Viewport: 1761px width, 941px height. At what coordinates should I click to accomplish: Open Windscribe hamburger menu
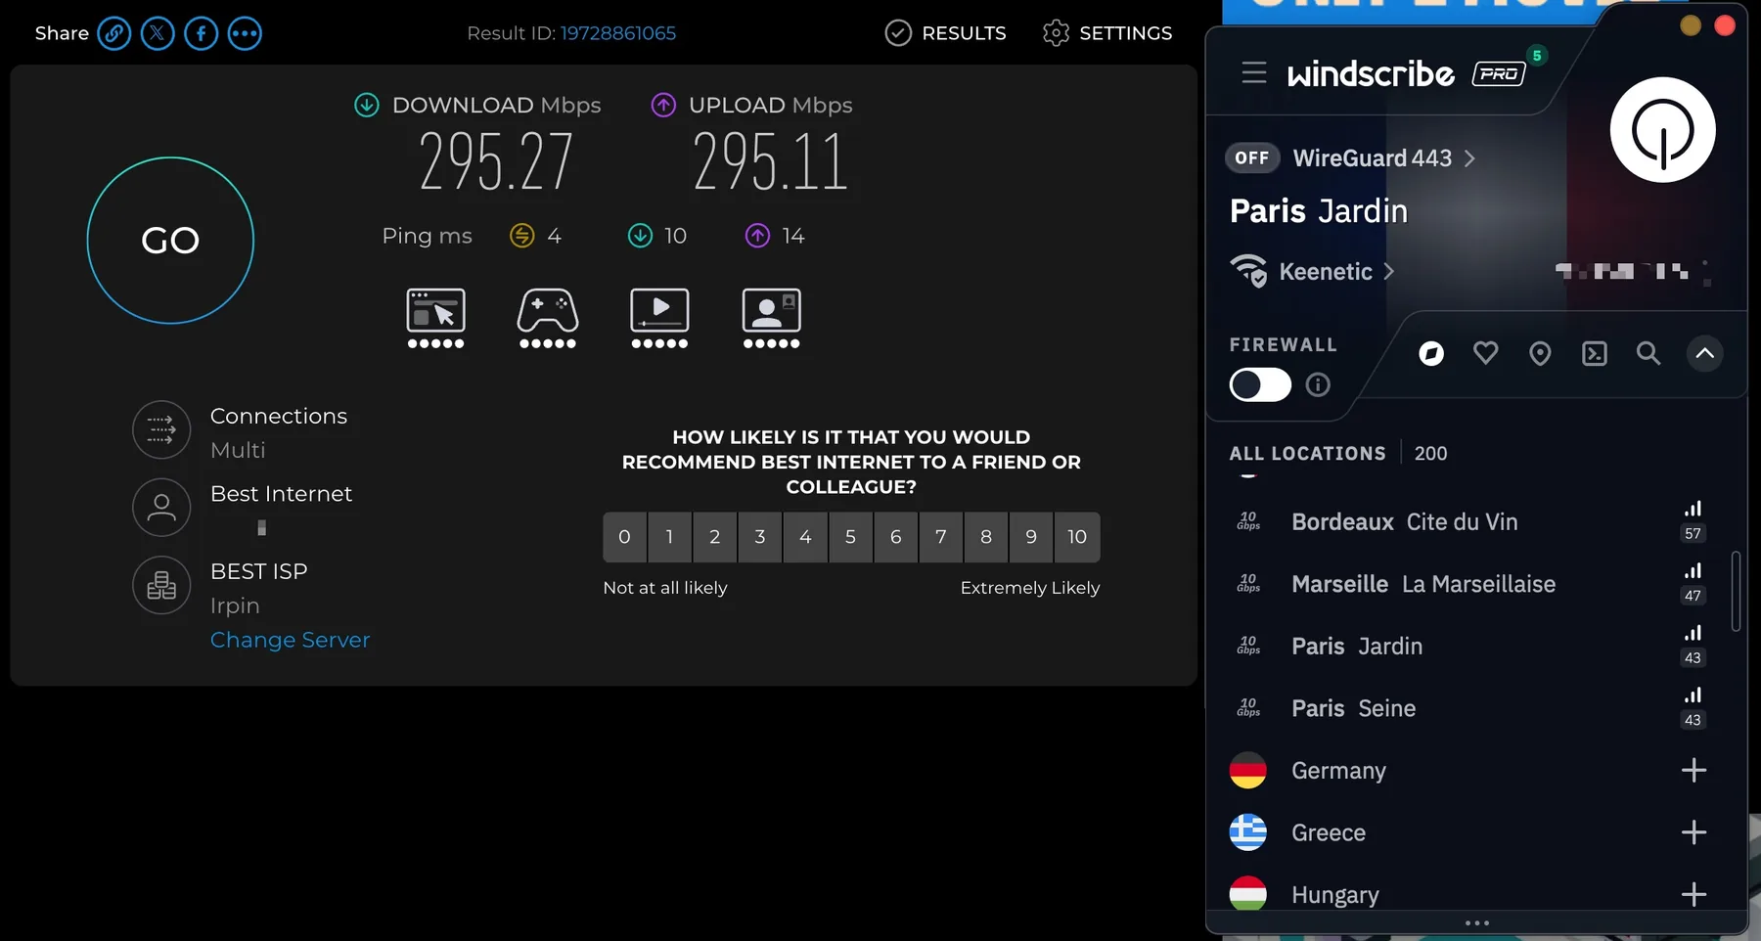point(1254,72)
